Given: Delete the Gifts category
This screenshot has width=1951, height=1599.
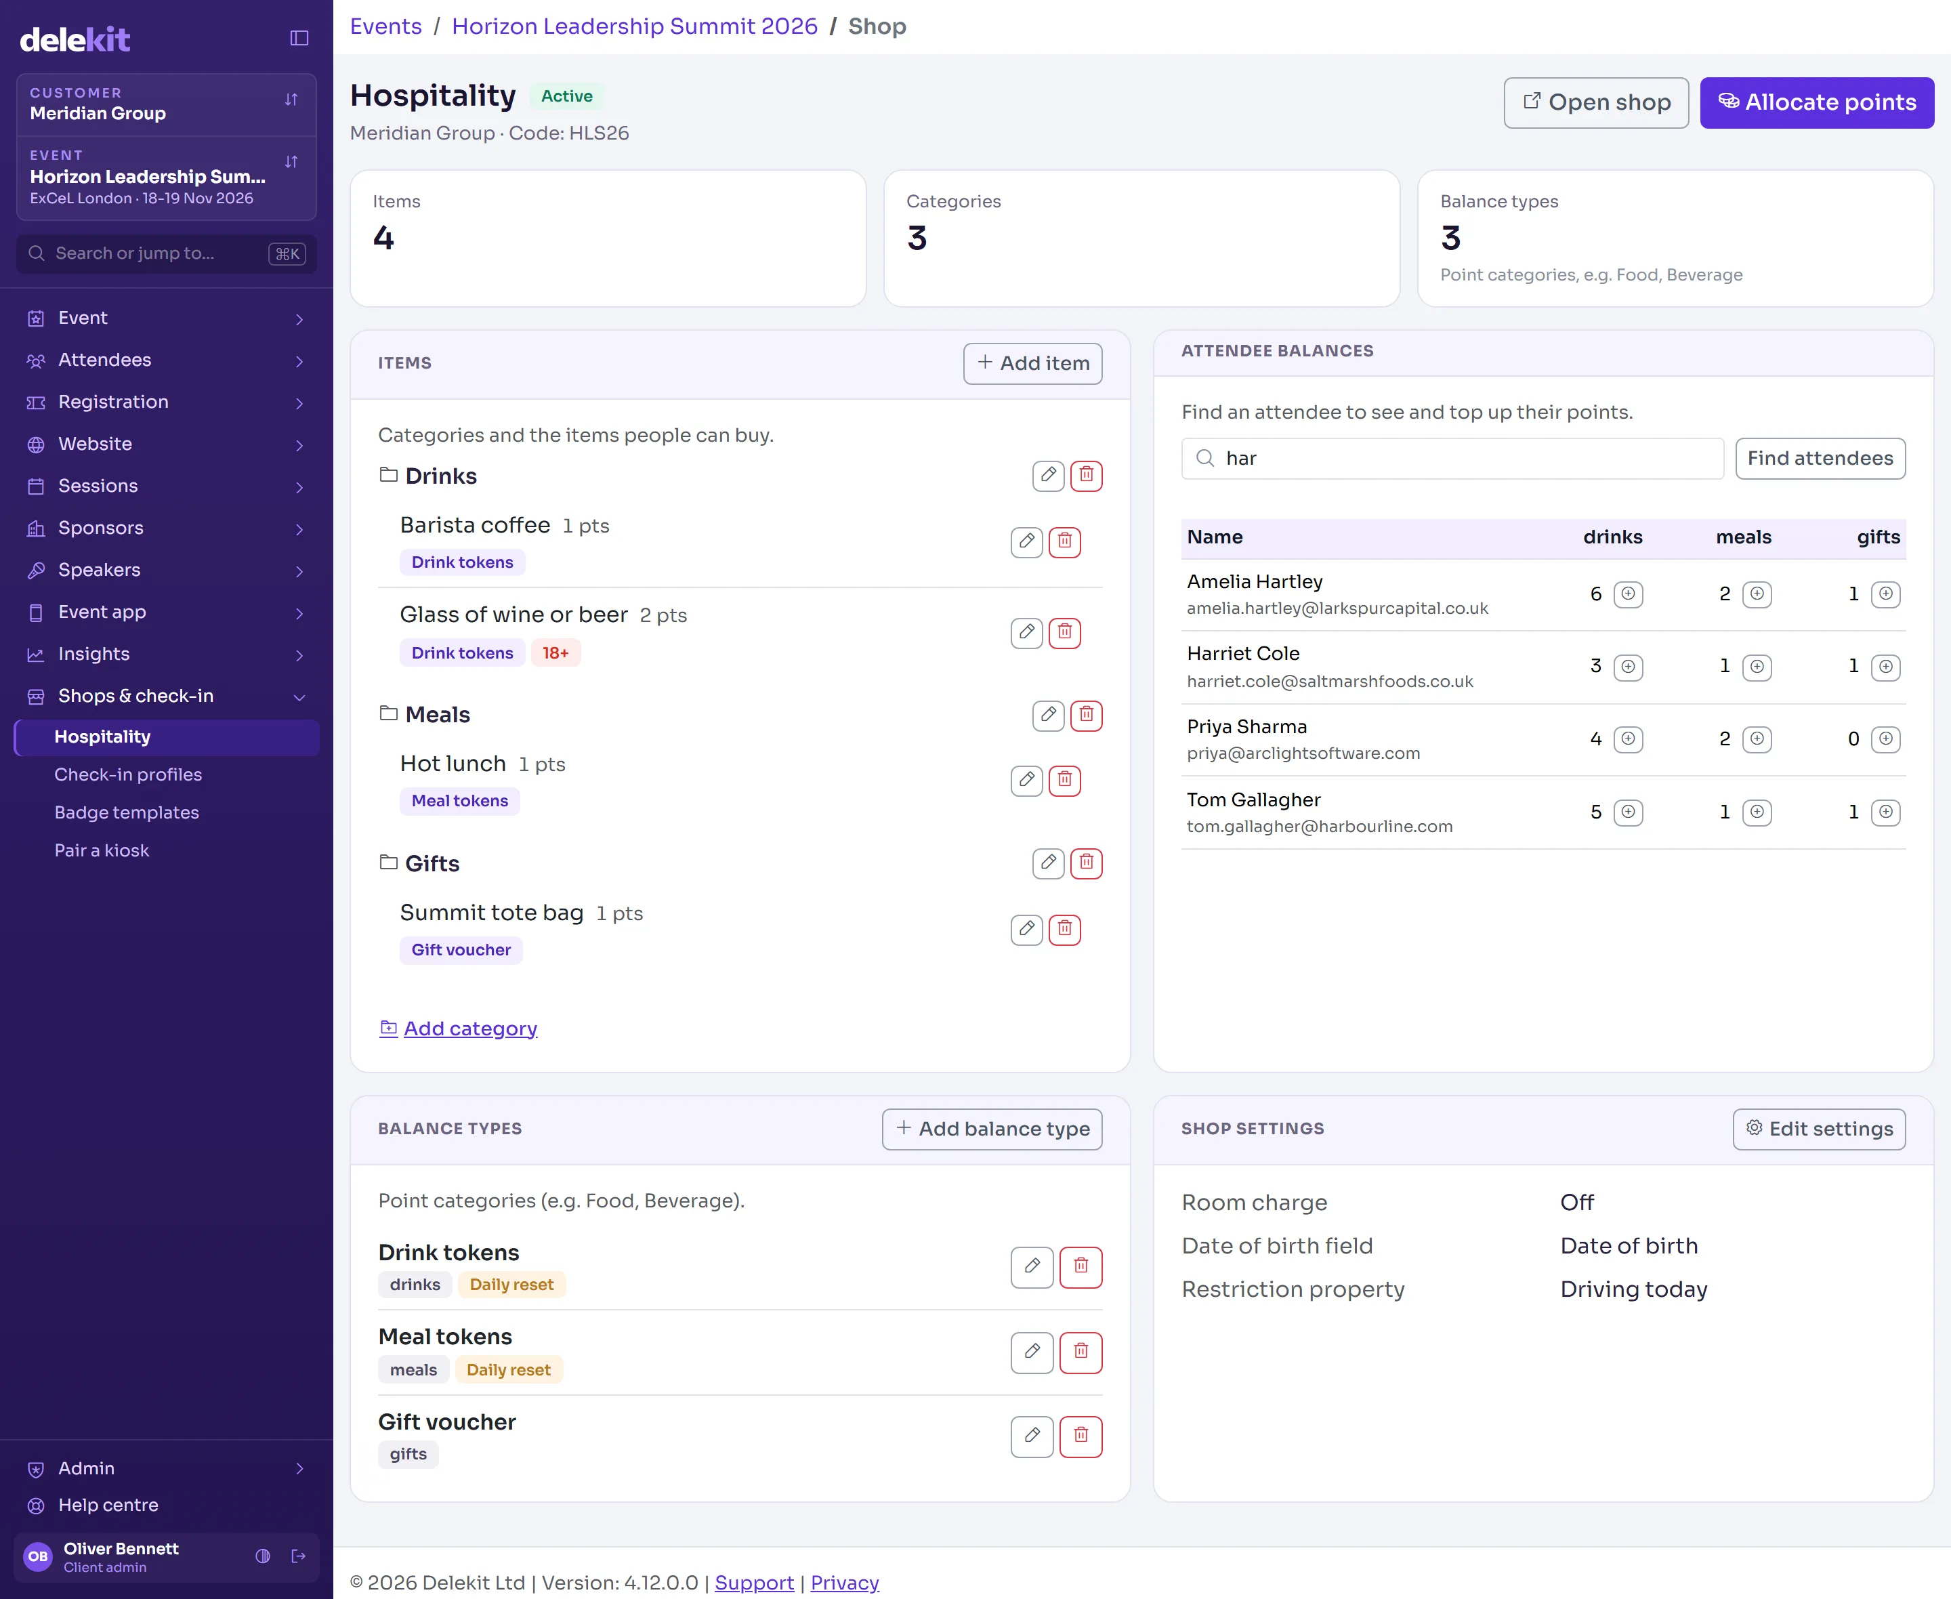Looking at the screenshot, I should pos(1087,863).
